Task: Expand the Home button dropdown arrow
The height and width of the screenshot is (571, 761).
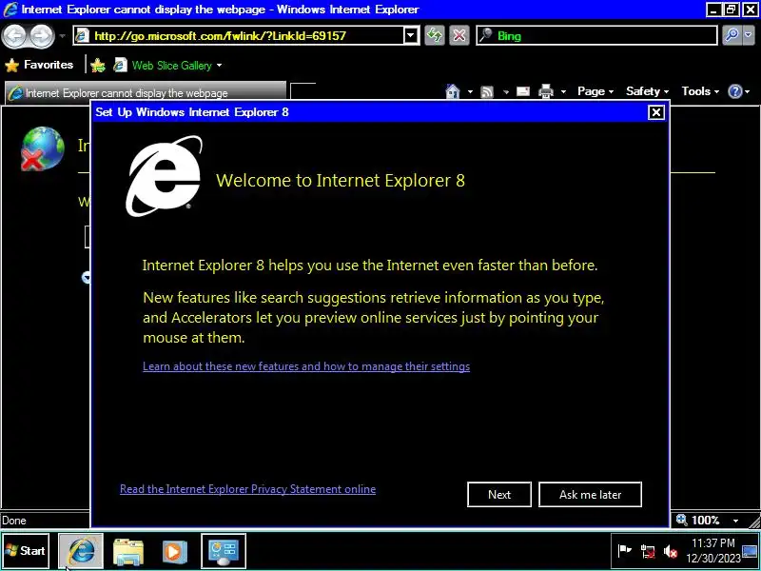Action: pos(470,91)
